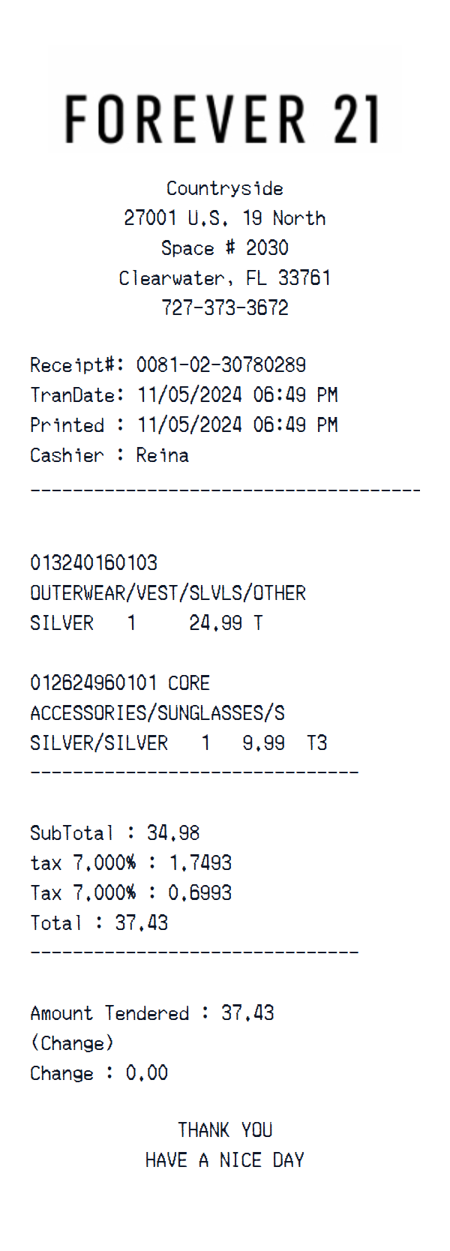Click the SubTotal amount 34.98
This screenshot has width=450, height=1251.
(173, 833)
